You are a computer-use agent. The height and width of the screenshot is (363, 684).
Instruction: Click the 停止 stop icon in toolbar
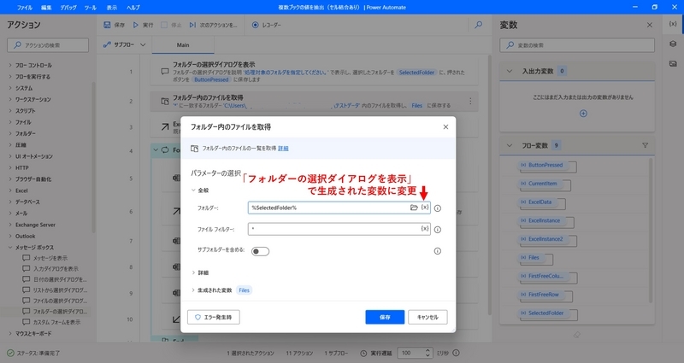pyautogui.click(x=164, y=26)
